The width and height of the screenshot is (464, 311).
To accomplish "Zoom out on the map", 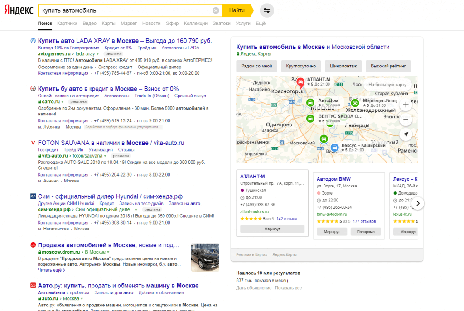I will (x=405, y=120).
